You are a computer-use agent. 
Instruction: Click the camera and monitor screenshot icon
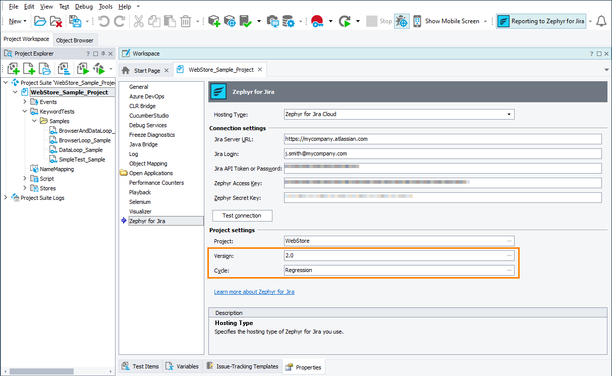click(273, 21)
